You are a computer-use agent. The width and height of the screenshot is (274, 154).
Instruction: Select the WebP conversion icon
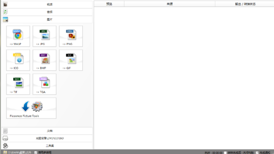pyautogui.click(x=18, y=36)
